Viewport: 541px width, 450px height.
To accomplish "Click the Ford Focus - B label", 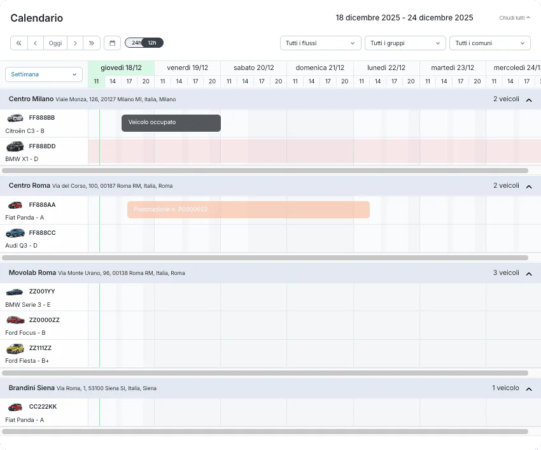I will (25, 333).
